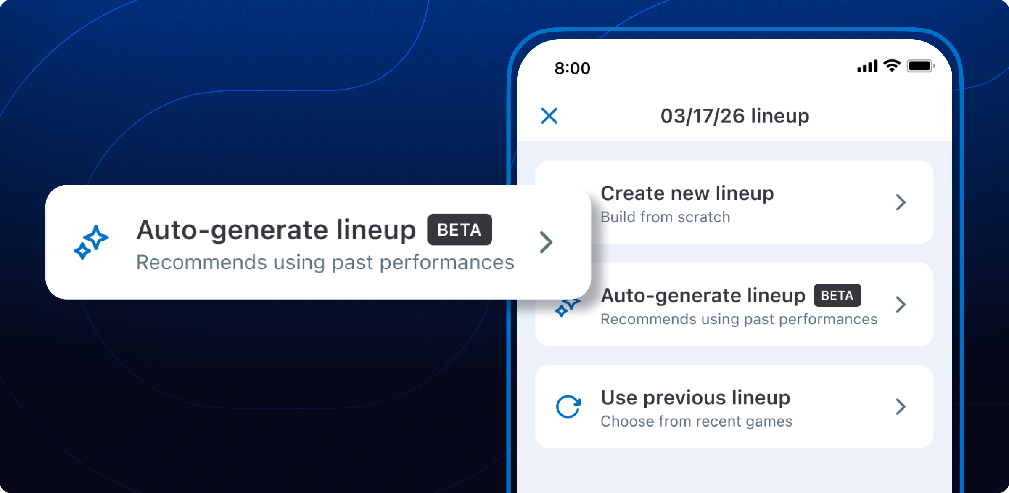1009x493 pixels.
Task: Tap the partially hidden sparkle icon in the phone list
Action: coord(567,308)
